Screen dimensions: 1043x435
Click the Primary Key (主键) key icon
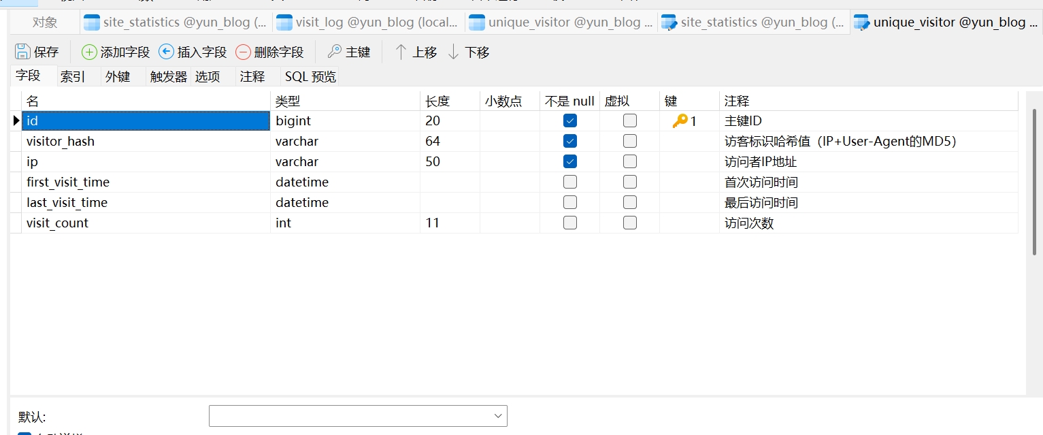[334, 52]
